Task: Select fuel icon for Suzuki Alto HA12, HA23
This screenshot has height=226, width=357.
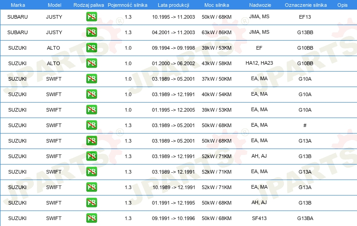Action: tap(91, 63)
